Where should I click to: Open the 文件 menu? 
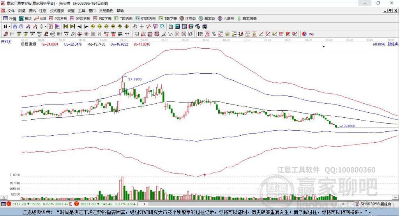click(11, 11)
